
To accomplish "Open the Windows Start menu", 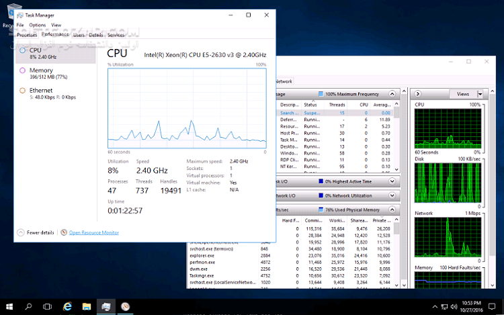I will pyautogui.click(x=9, y=307).
